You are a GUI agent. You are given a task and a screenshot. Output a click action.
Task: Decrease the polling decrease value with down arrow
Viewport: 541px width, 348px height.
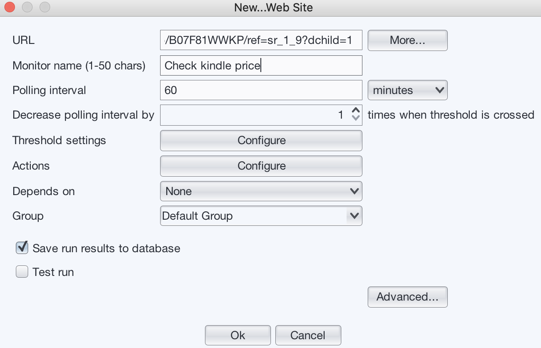click(x=356, y=119)
